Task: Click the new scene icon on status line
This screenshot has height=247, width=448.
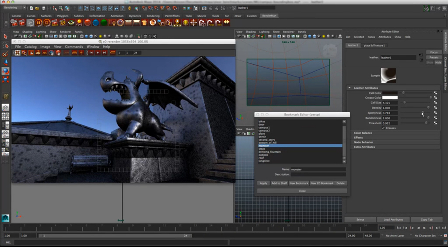Action: [x=31, y=8]
